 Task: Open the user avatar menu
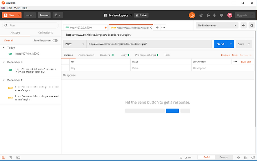click(230, 15)
